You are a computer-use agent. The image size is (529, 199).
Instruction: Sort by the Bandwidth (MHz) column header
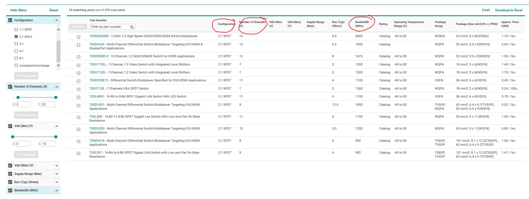point(362,24)
